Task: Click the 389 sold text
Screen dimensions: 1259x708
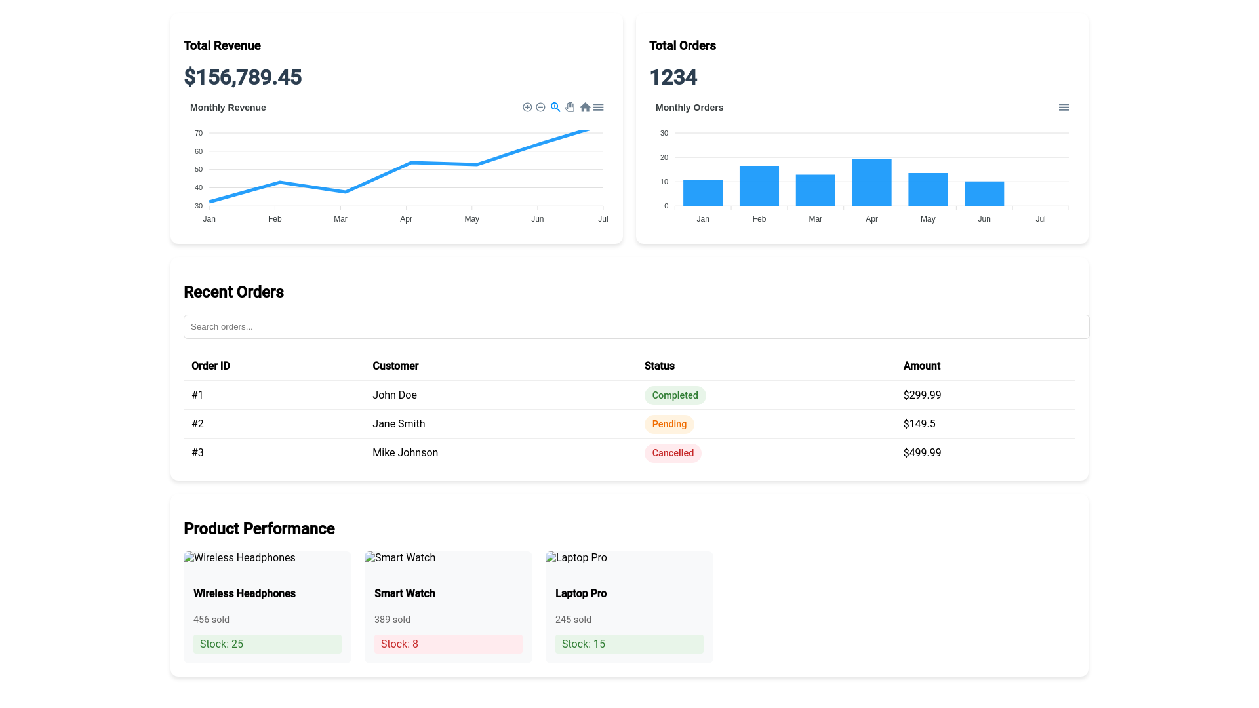Action: coord(392,619)
